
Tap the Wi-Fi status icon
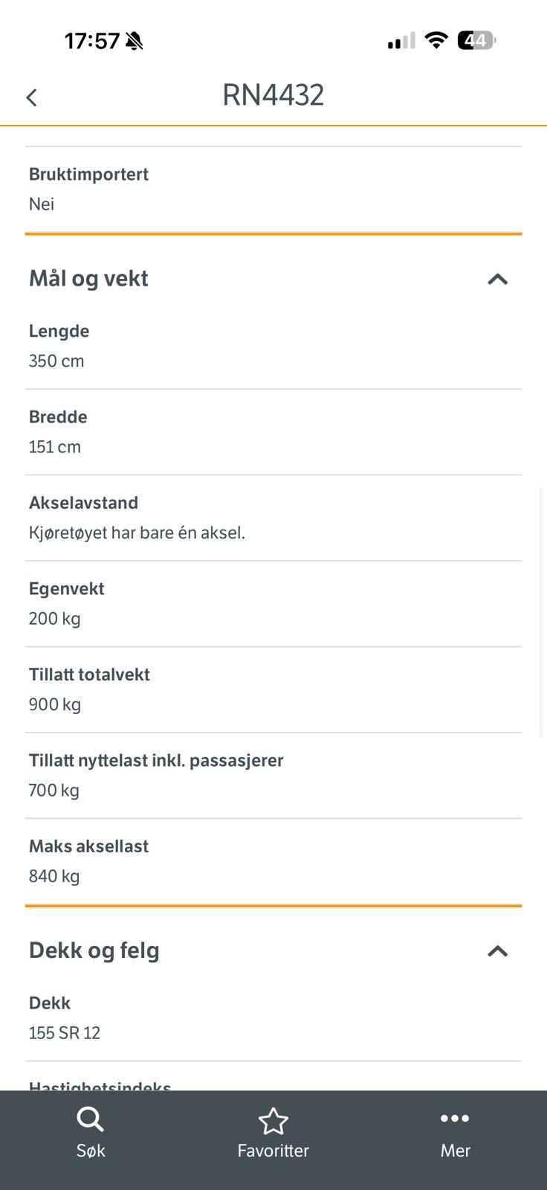click(x=436, y=40)
